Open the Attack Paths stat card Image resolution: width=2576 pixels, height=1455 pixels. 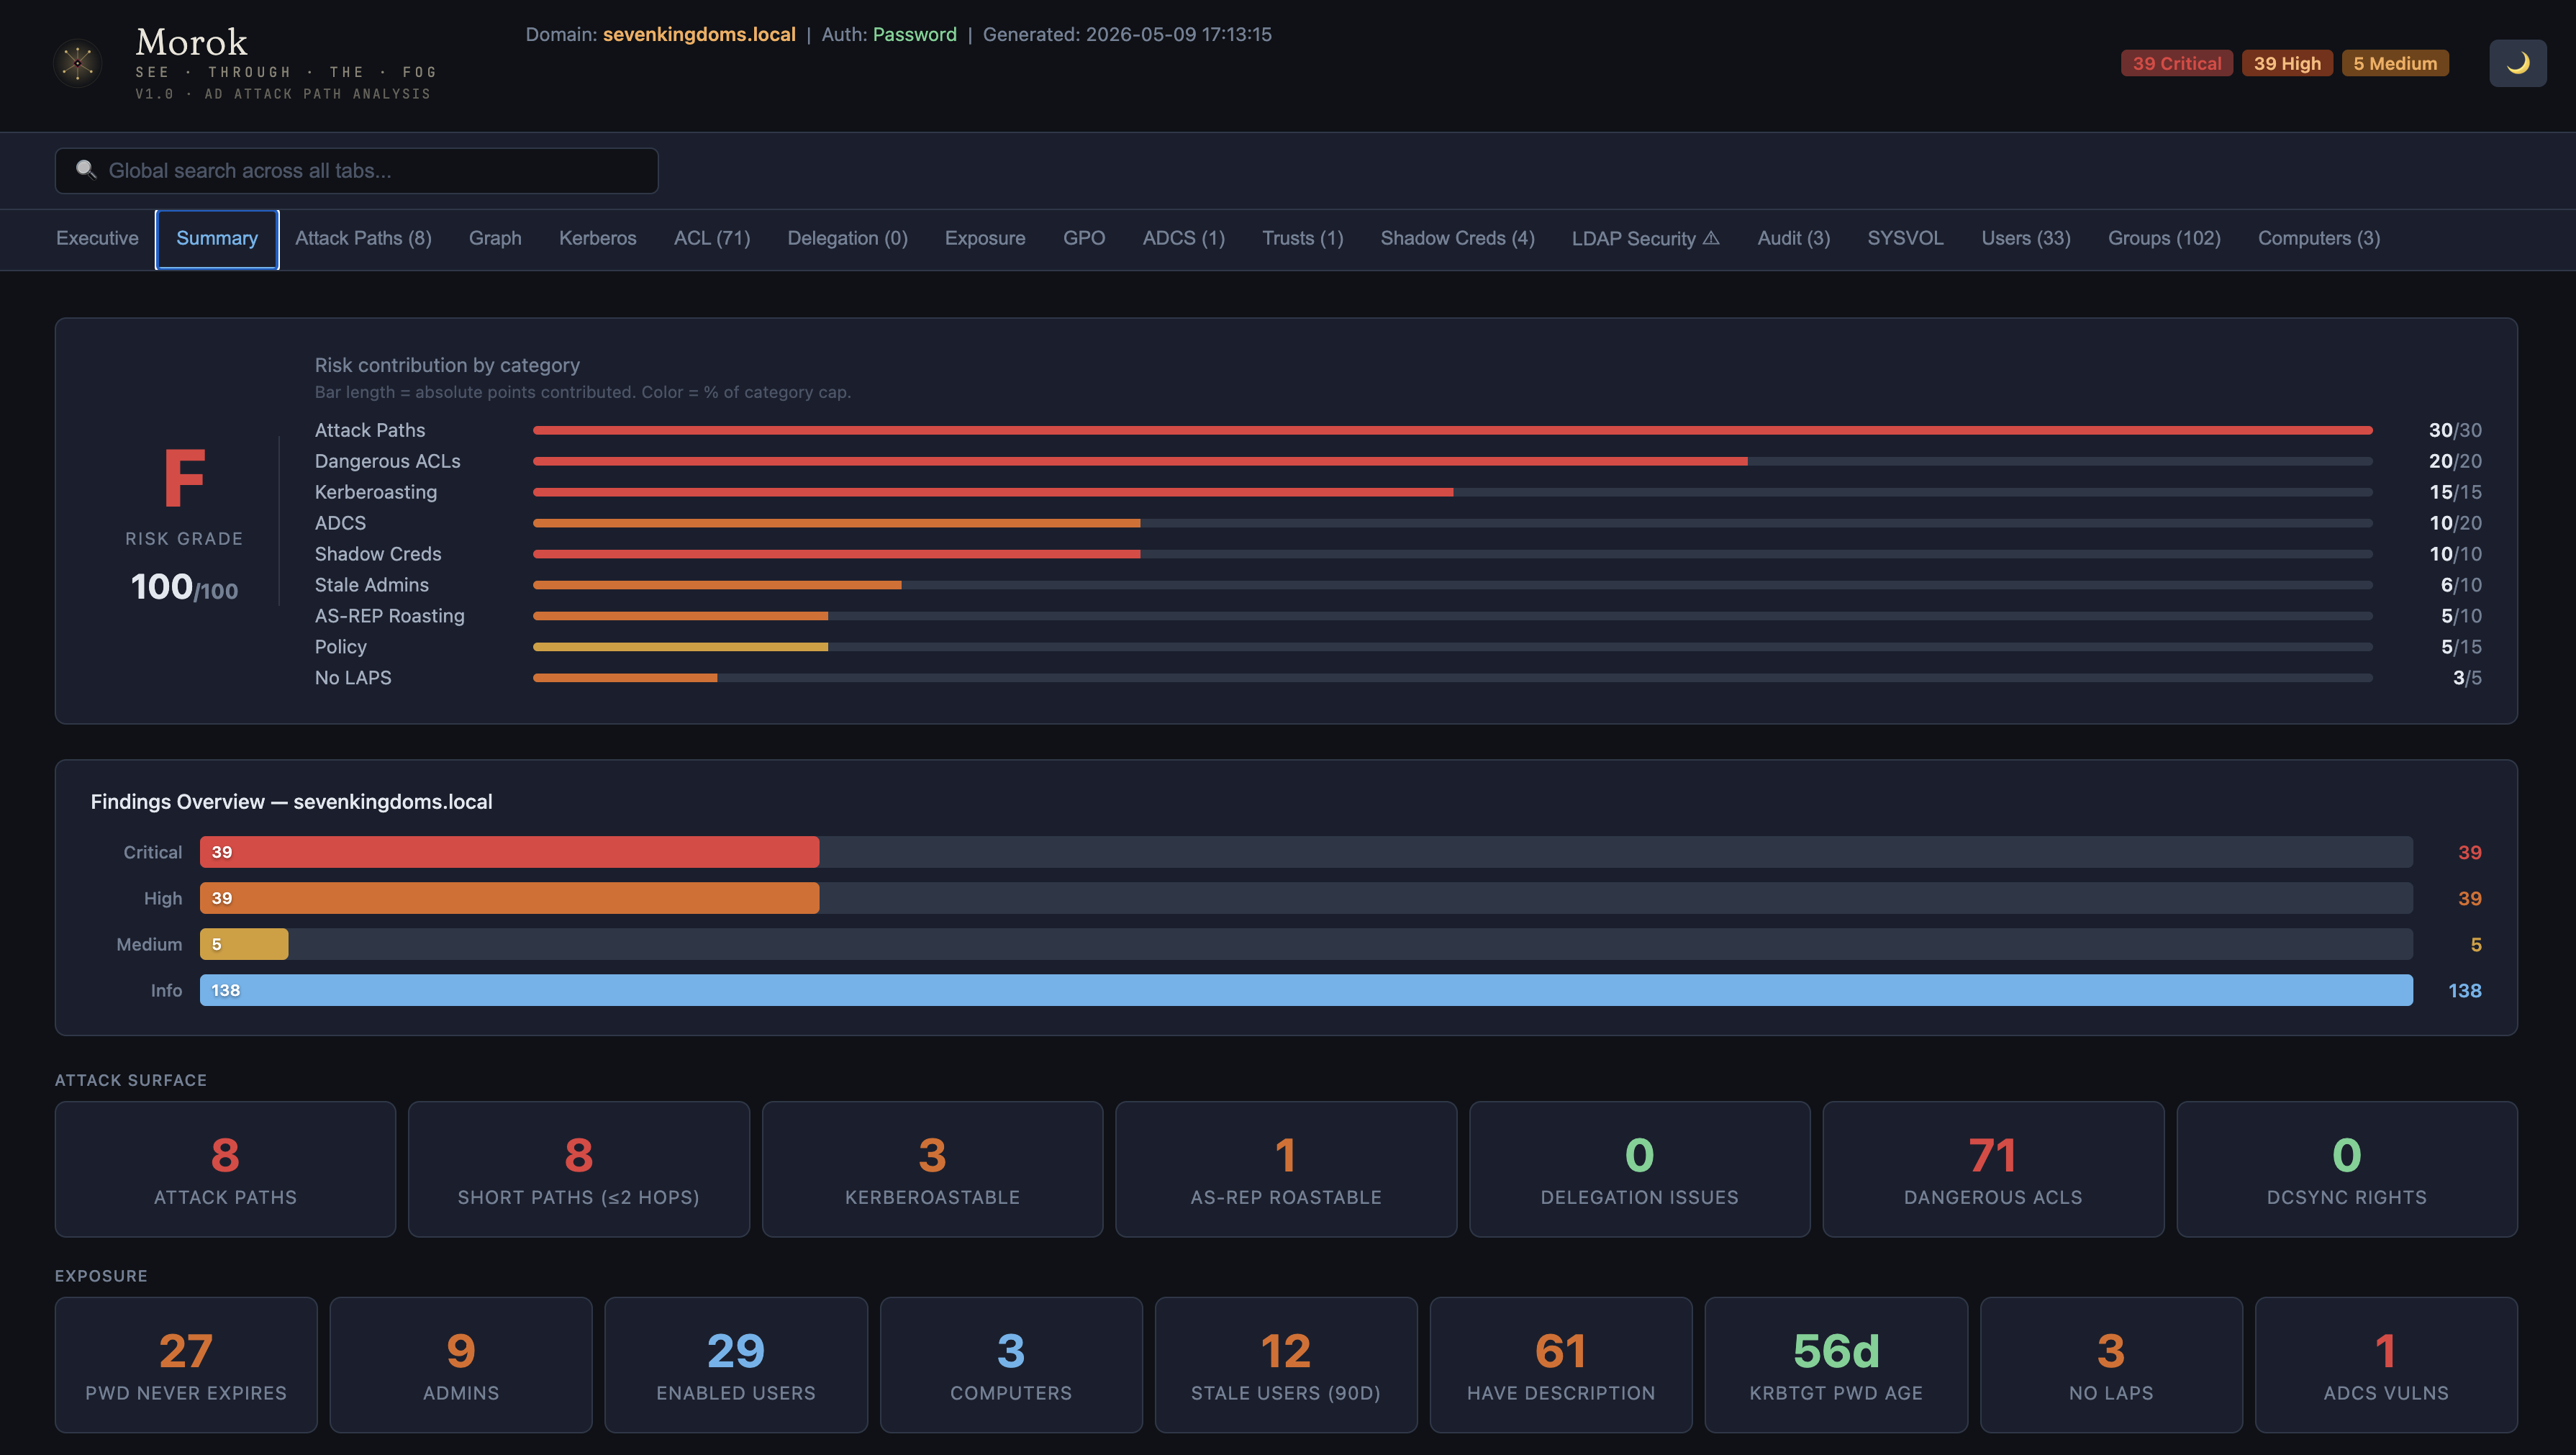pyautogui.click(x=225, y=1169)
